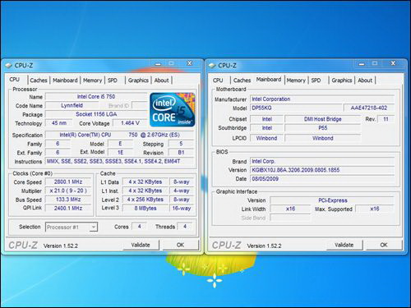Open the Processor #1 selection dropdown
Image resolution: width=411 pixels, height=308 pixels.
(72, 227)
